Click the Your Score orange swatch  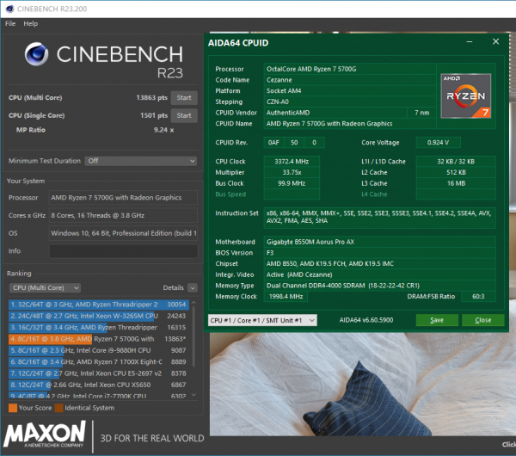click(13, 408)
